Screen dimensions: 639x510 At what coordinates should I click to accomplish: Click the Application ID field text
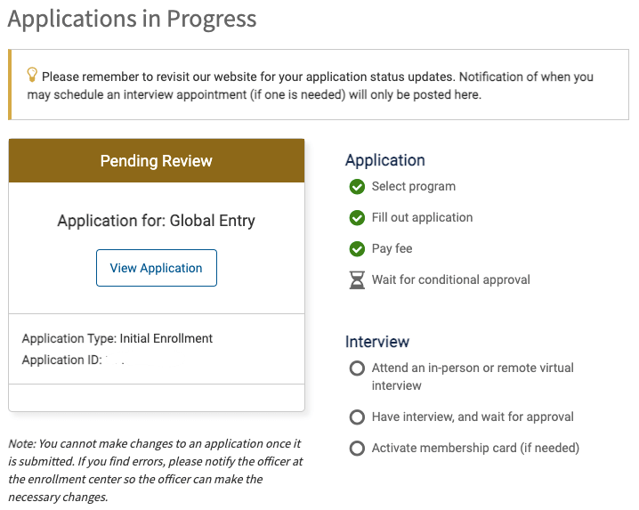point(73,360)
